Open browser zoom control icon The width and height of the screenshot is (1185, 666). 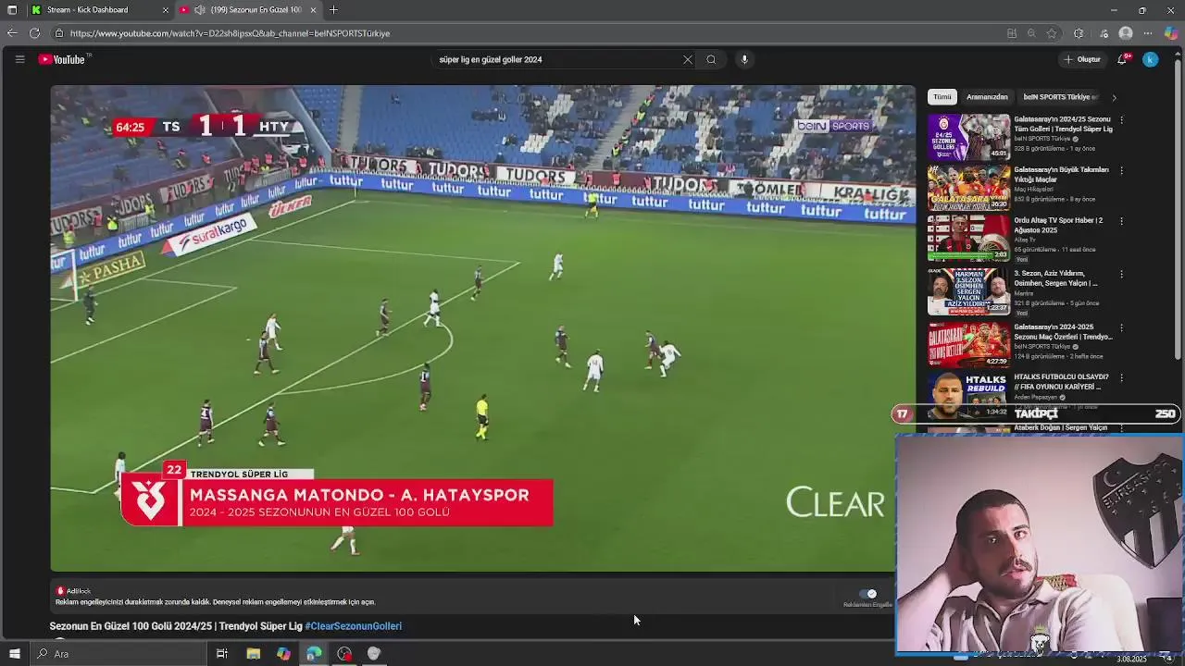[1031, 33]
